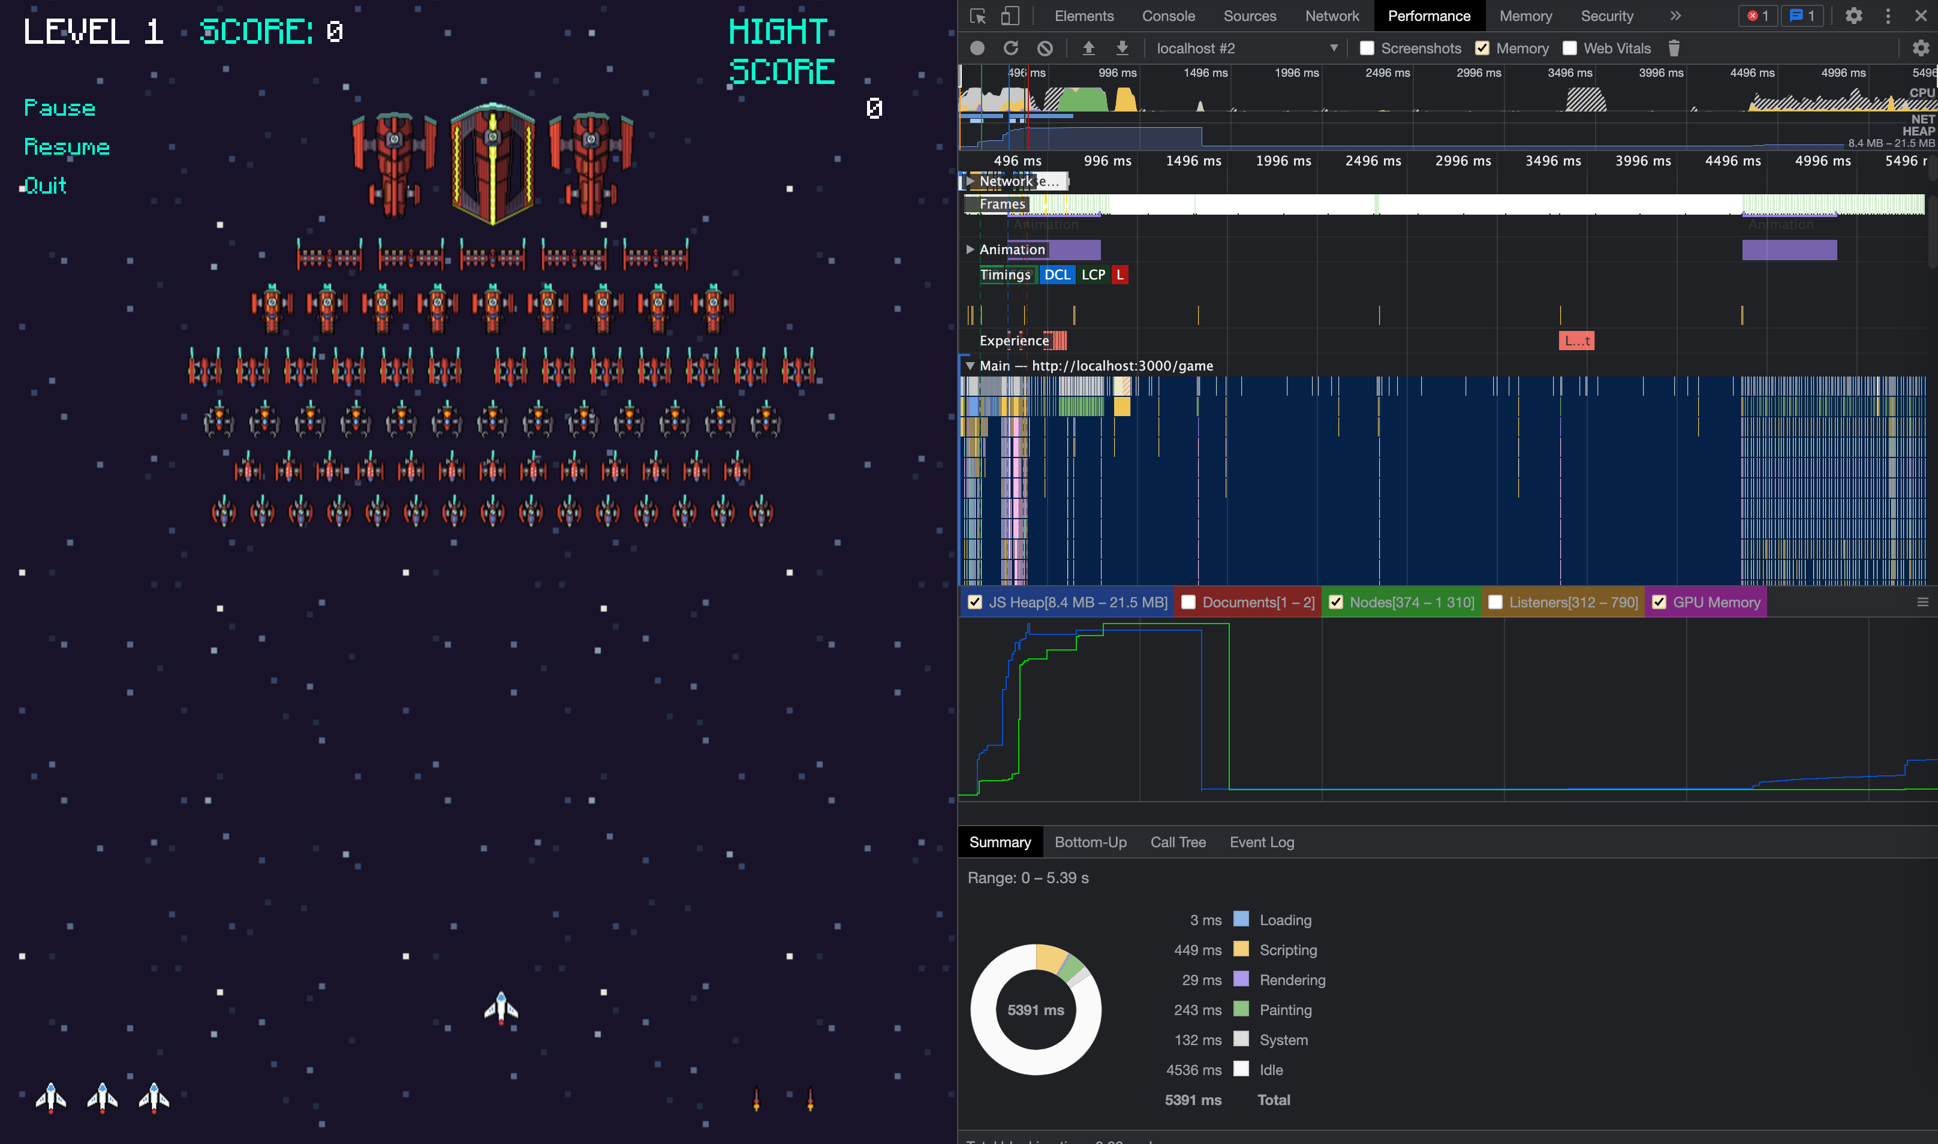Screen dimensions: 1938x1144
Task: Enable the Documents counter checkbox
Action: [1190, 602]
